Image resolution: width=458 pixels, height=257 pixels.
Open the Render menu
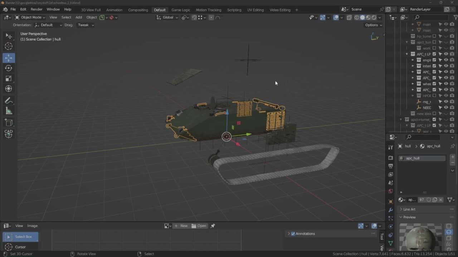pyautogui.click(x=36, y=9)
